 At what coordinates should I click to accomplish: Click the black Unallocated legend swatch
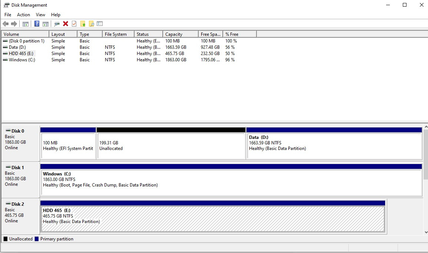click(x=6, y=239)
